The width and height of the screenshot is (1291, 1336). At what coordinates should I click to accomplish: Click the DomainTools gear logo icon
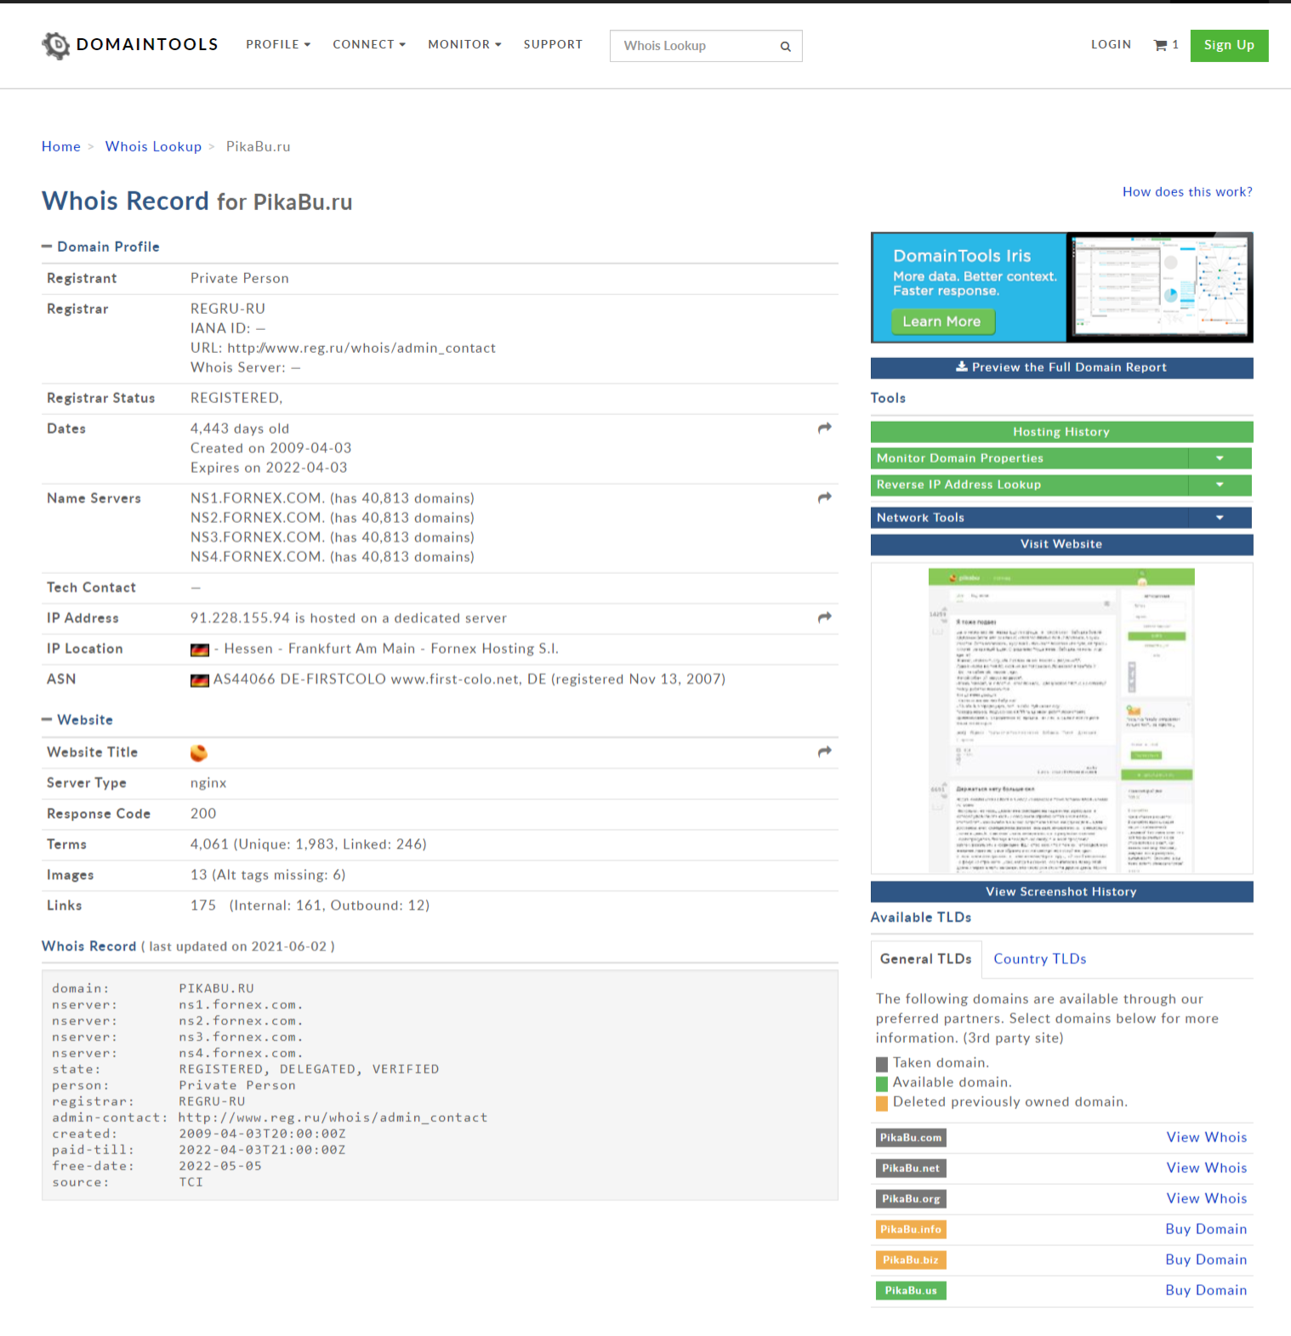56,45
